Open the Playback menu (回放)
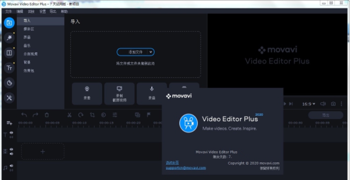 (31, 12)
